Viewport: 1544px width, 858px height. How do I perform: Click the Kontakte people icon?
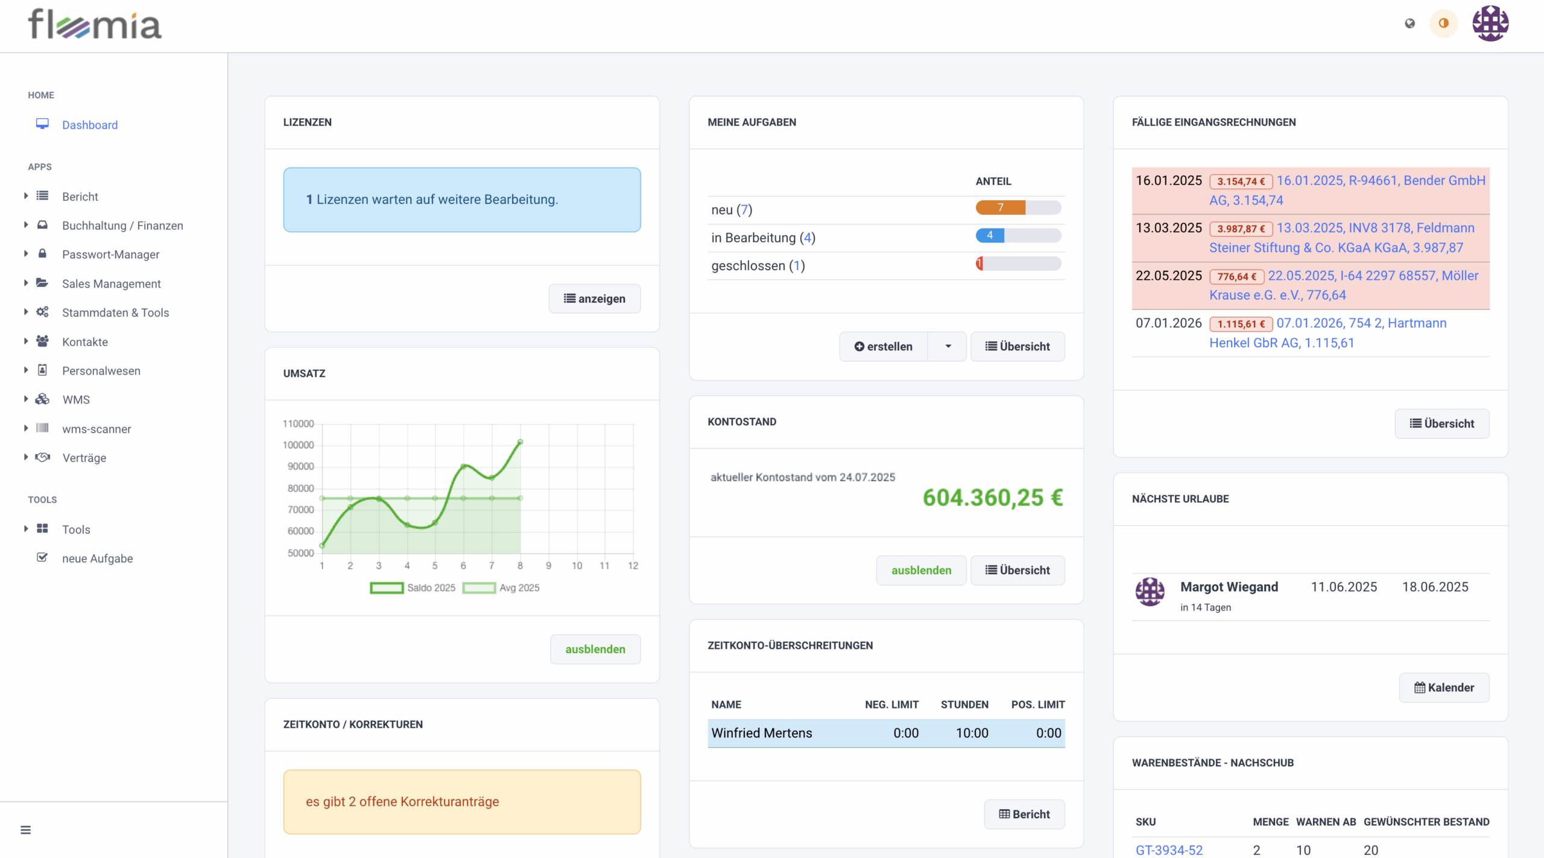(x=42, y=341)
